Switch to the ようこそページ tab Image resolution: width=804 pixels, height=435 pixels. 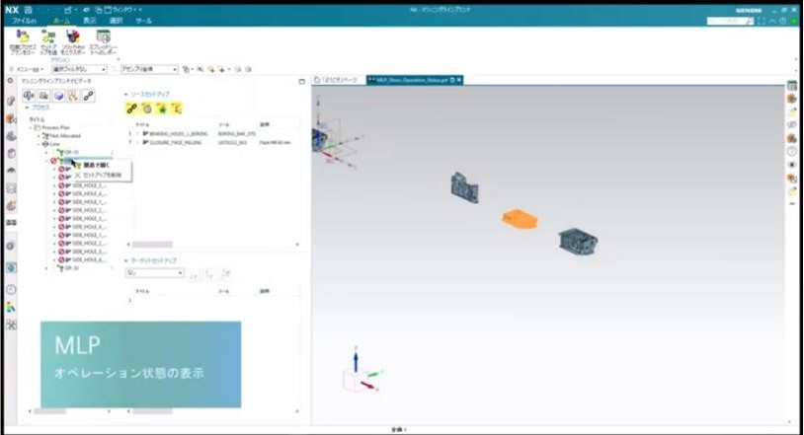coord(336,80)
